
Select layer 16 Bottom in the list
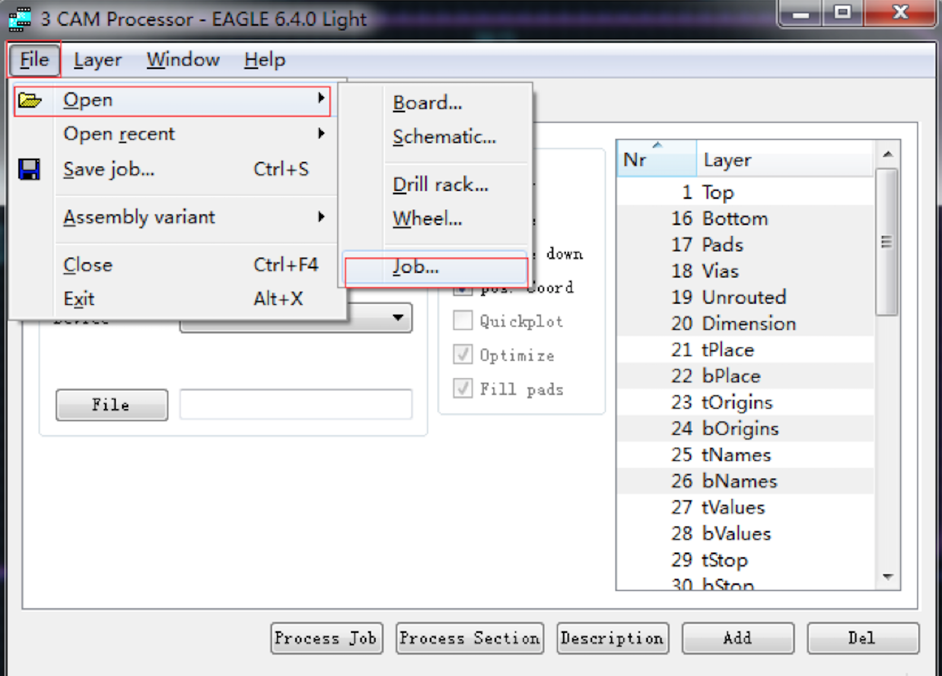pos(746,218)
